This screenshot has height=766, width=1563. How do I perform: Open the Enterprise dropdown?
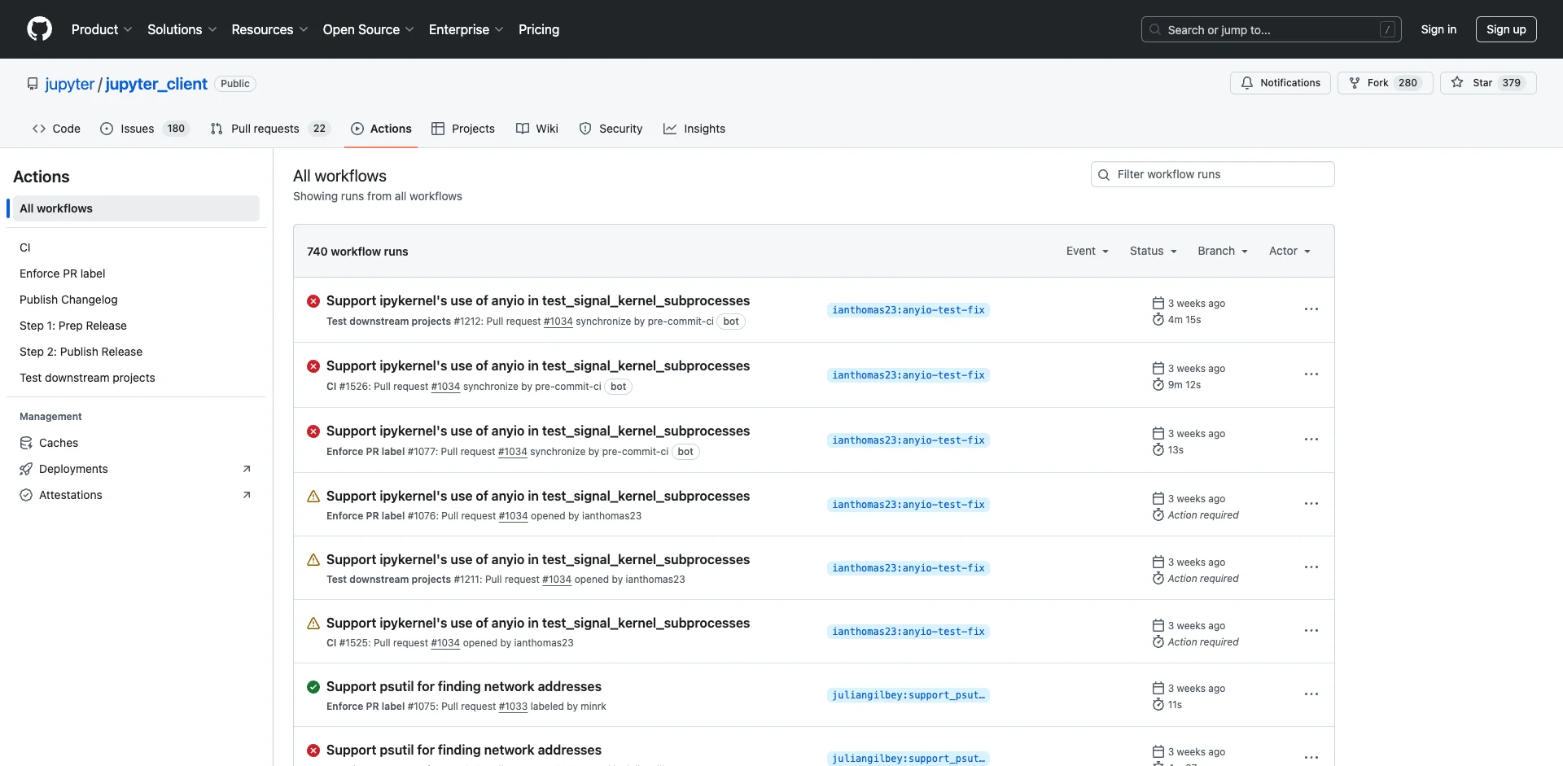tap(466, 29)
